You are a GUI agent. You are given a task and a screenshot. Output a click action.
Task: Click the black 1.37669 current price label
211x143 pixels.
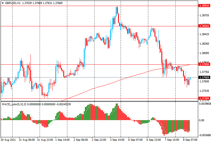pyautogui.click(x=204, y=78)
